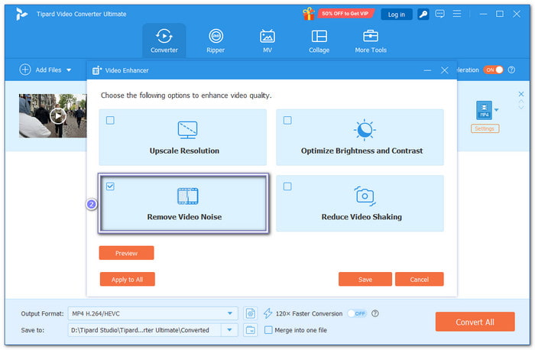
Task: Click the Faster Conversion help icon
Action: coord(375,313)
